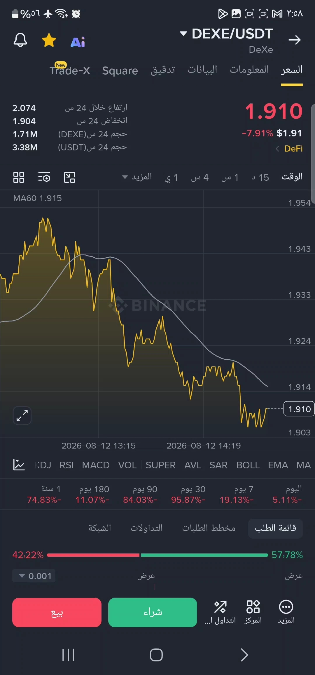Switch to the Trade-X tab
Viewport: 315px width, 675px height.
tap(70, 70)
